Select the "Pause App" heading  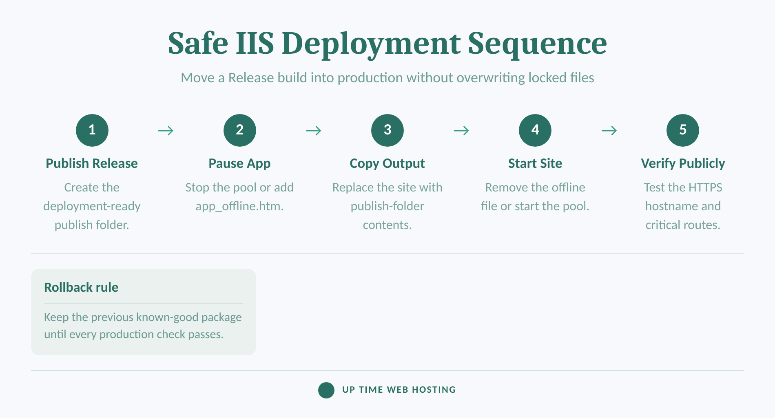tap(240, 163)
